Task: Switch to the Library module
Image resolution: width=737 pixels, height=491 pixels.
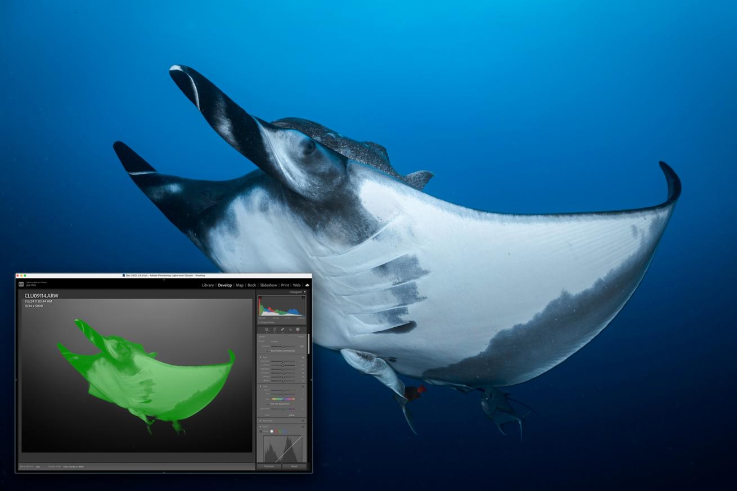Action: 208,285
